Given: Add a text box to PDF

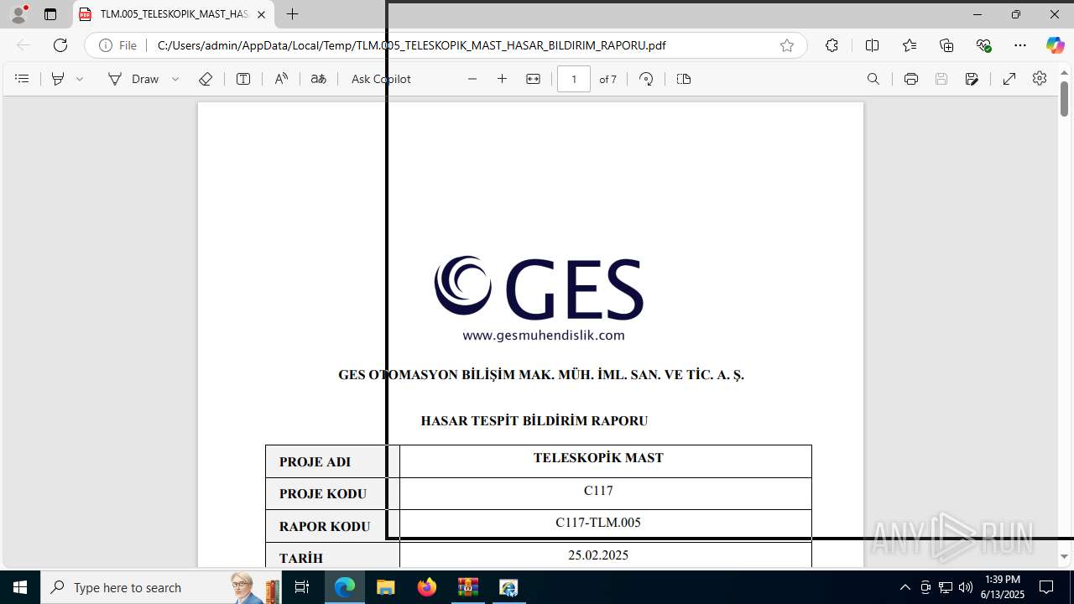Looking at the screenshot, I should click(x=243, y=79).
